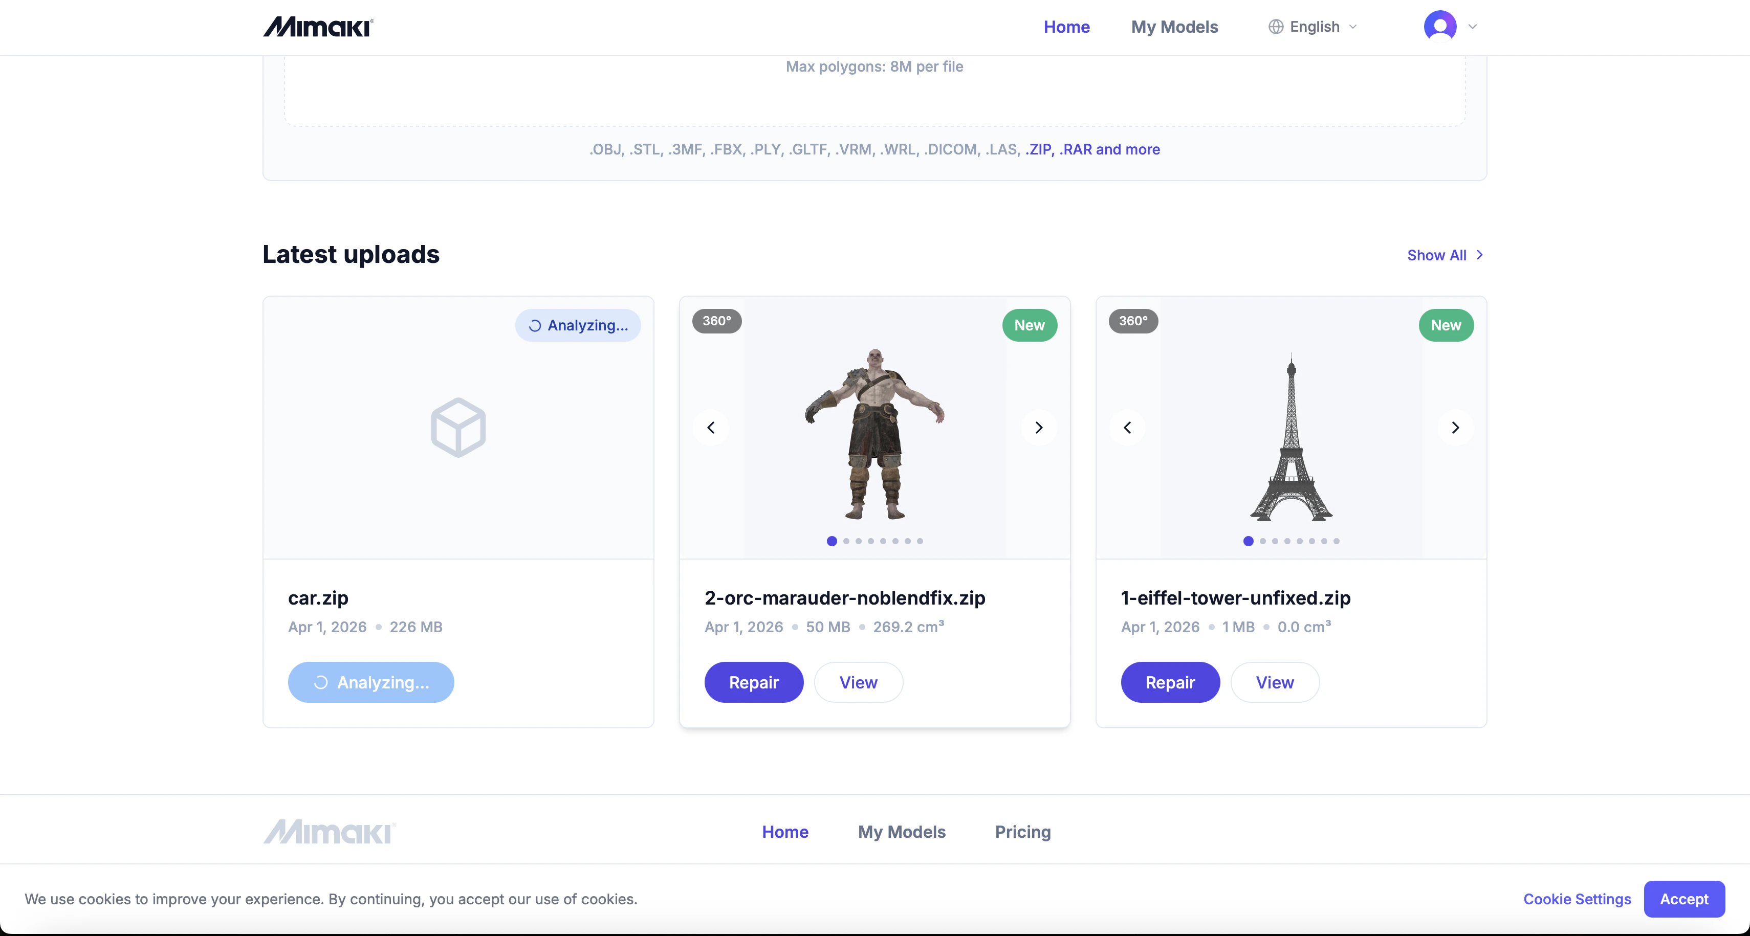Open Show All via its chevron arrow

tap(1480, 255)
